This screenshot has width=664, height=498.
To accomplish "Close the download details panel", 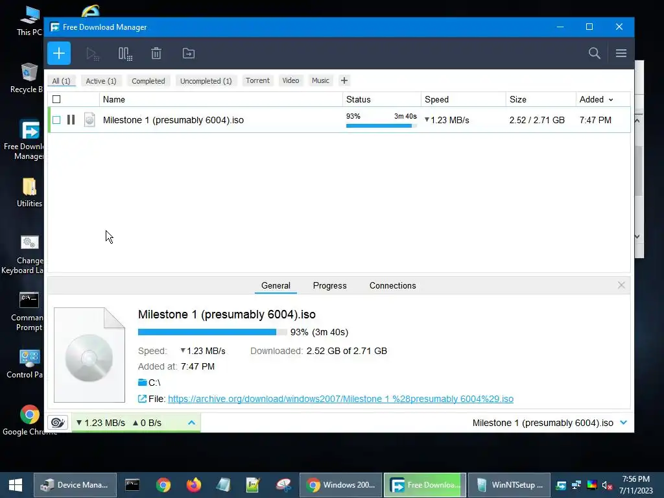I will tap(621, 285).
